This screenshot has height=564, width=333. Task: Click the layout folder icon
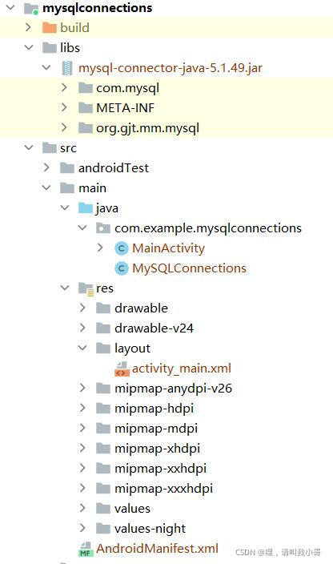pyautogui.click(x=103, y=348)
